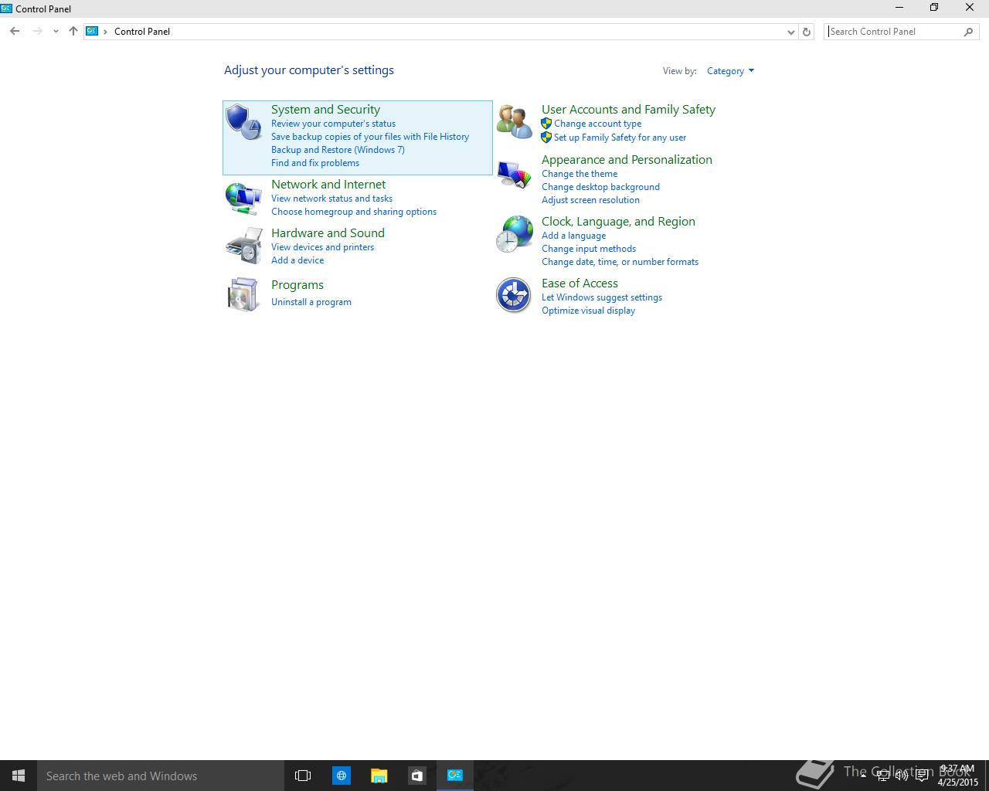The width and height of the screenshot is (989, 791).
Task: Click Change input methods
Action: click(589, 249)
